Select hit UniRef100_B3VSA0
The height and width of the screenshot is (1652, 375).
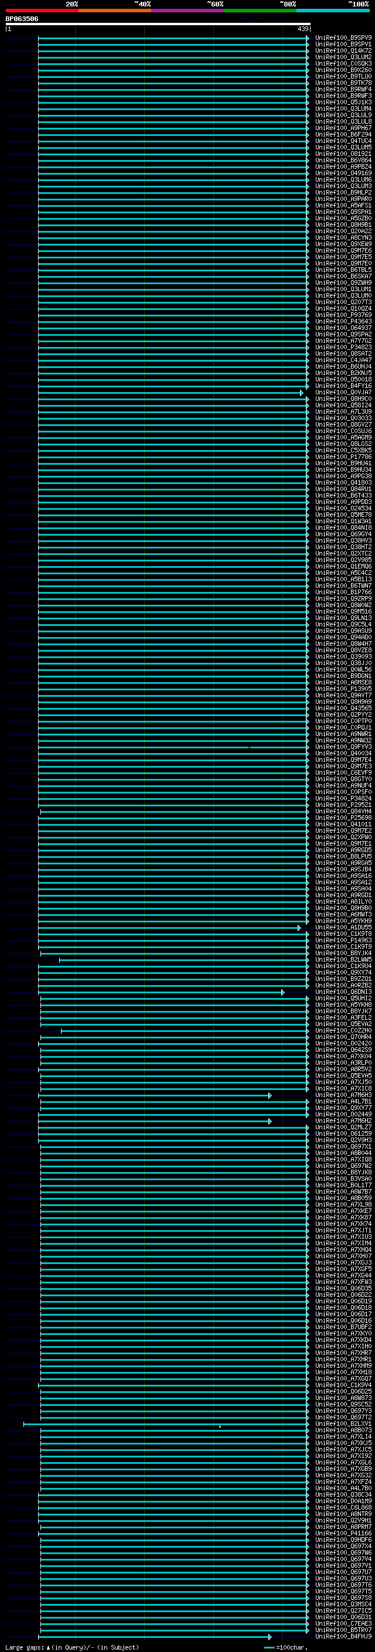pyautogui.click(x=343, y=1178)
